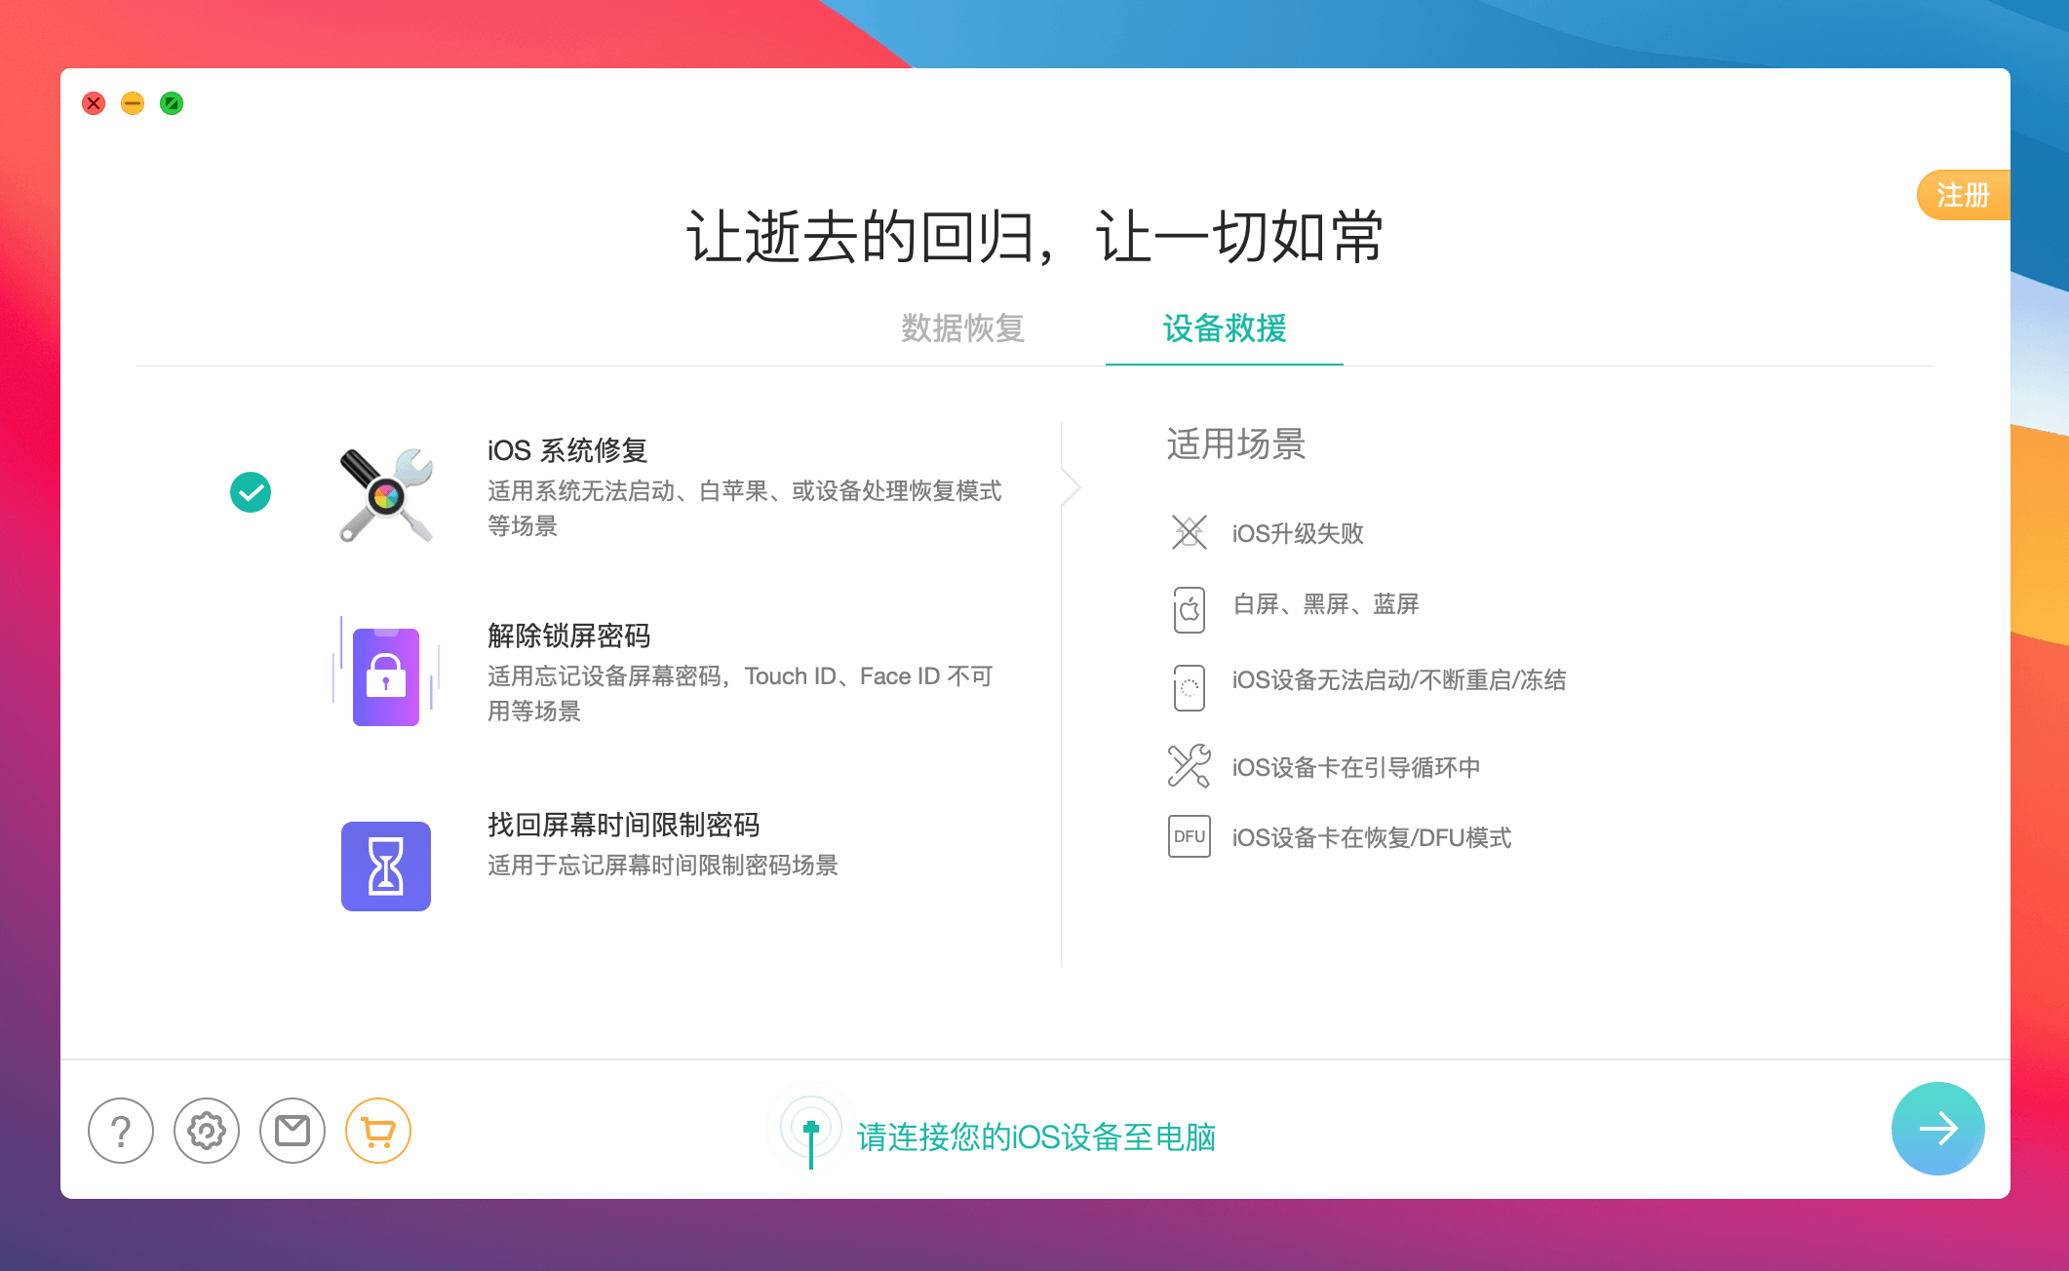Select the iOS 系统修复 wrench icon

point(388,493)
